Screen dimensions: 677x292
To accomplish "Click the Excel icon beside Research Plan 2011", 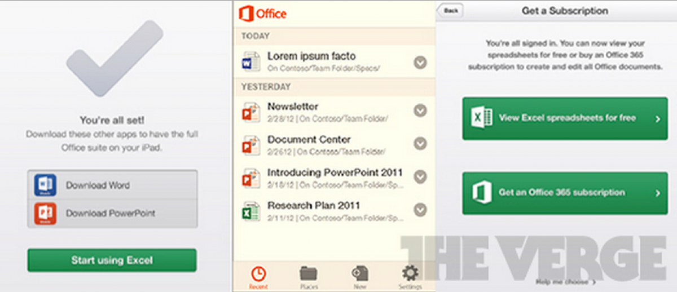I will (x=250, y=211).
